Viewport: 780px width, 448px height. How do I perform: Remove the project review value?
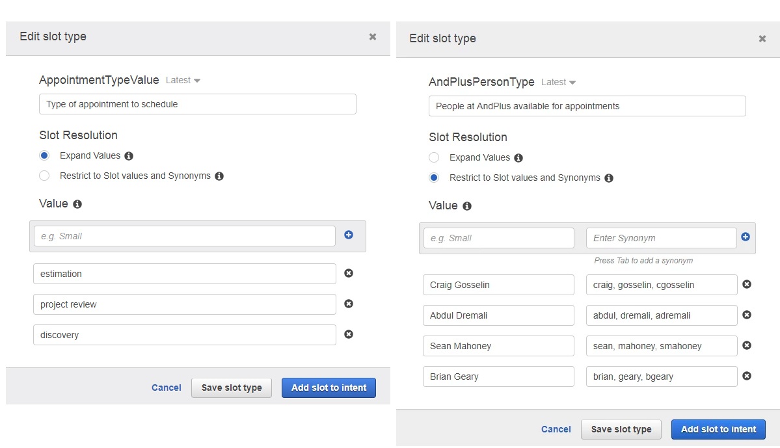pos(349,304)
